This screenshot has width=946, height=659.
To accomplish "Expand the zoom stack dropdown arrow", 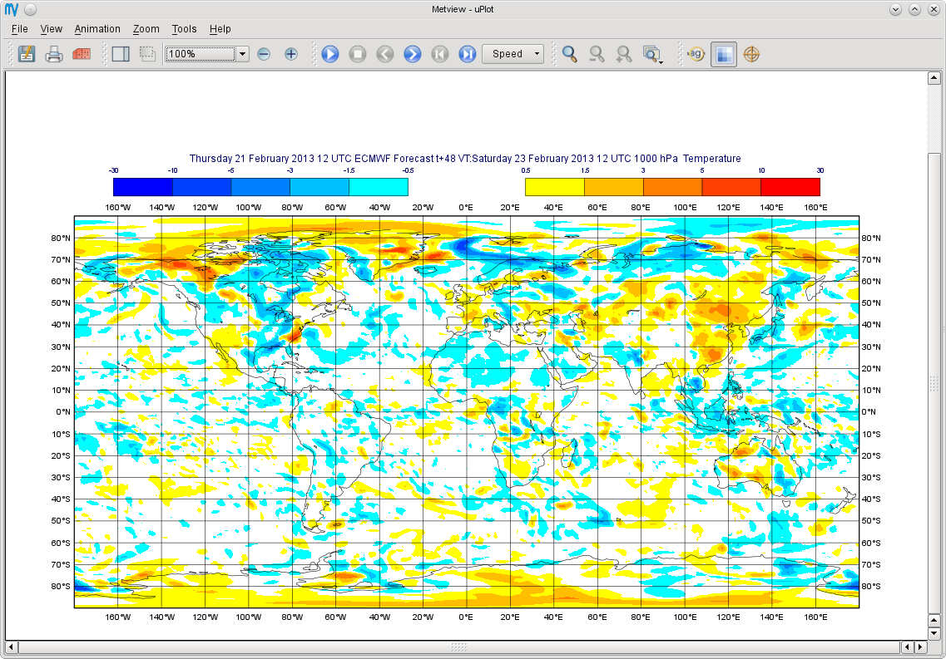I will click(661, 62).
